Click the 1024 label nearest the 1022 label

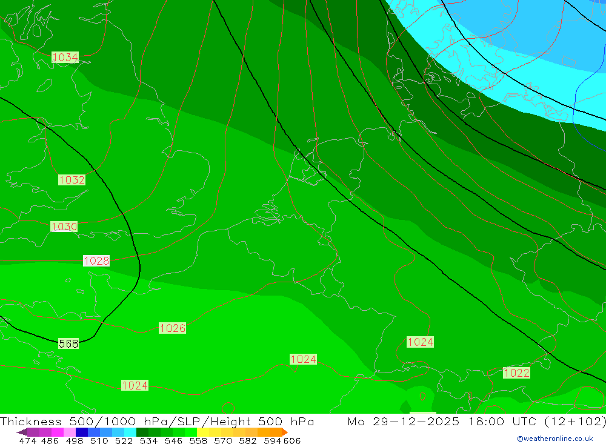click(420, 342)
